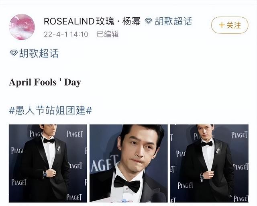Open the 胡歌超话 super topic in post body

[x=39, y=53]
